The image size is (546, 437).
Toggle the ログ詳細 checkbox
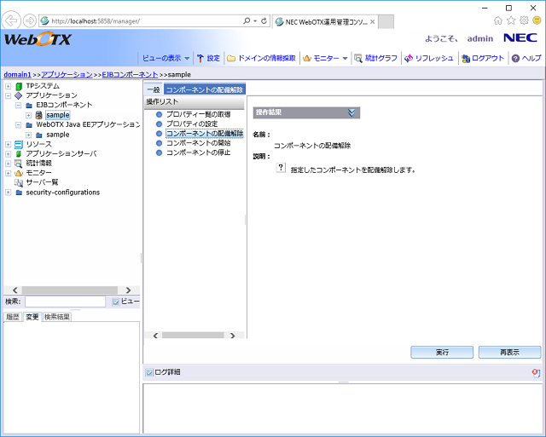(149, 372)
